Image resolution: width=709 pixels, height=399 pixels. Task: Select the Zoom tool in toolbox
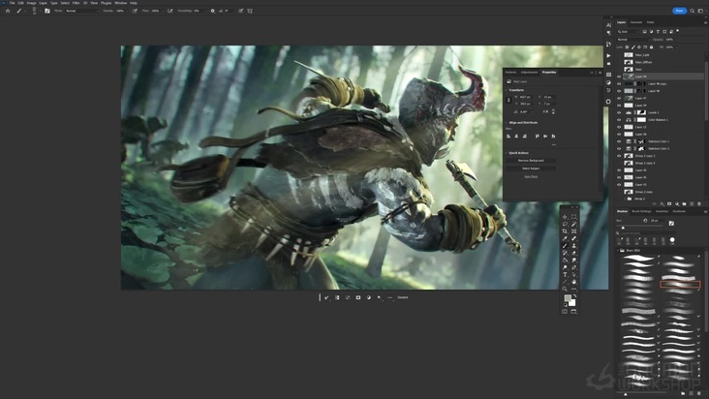tap(565, 290)
